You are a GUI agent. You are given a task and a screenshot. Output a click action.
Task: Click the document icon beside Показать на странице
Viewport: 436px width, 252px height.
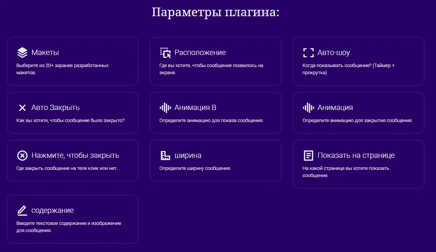click(308, 156)
